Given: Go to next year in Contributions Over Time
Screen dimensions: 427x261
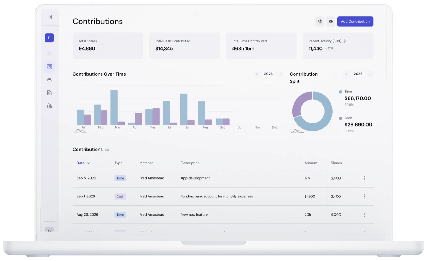Looking at the screenshot, I should click(x=280, y=74).
